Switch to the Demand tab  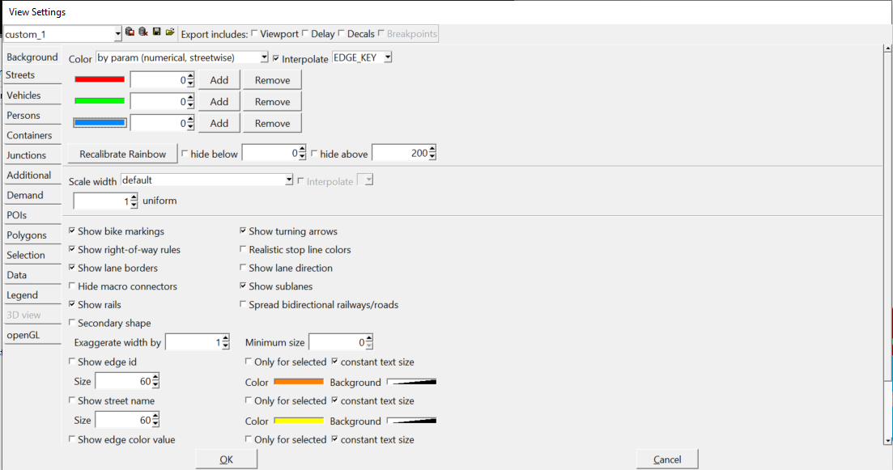pos(32,195)
